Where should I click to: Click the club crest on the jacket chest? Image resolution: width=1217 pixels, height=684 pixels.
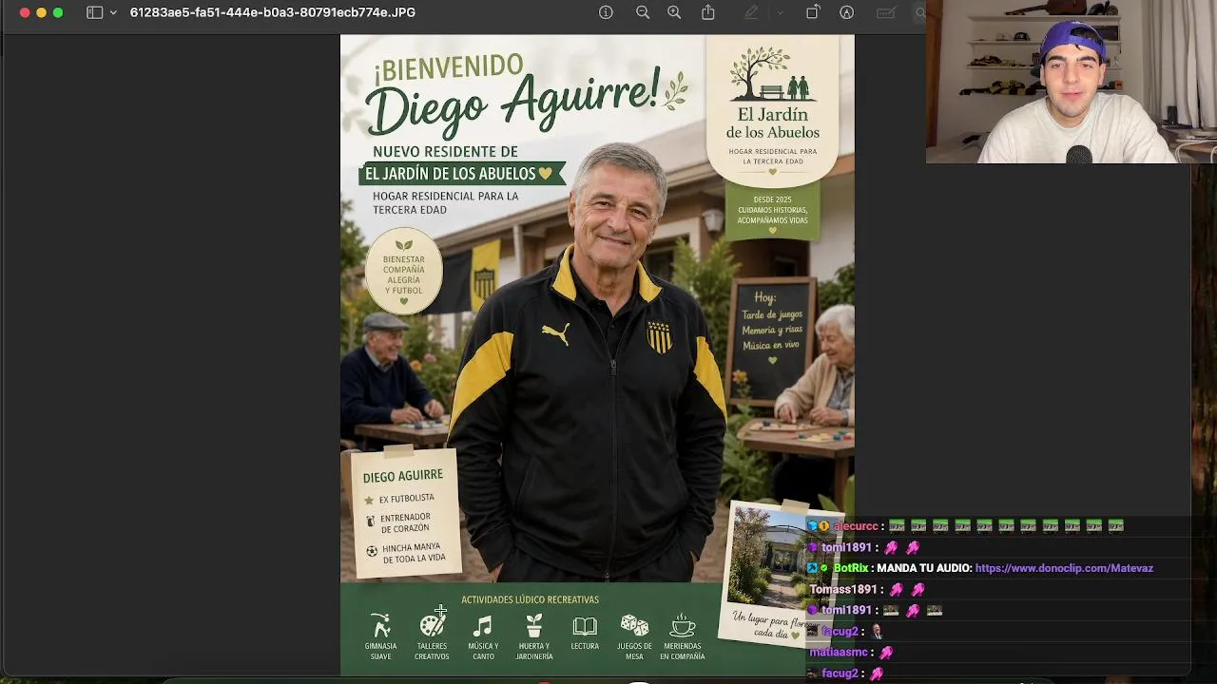[x=659, y=336]
